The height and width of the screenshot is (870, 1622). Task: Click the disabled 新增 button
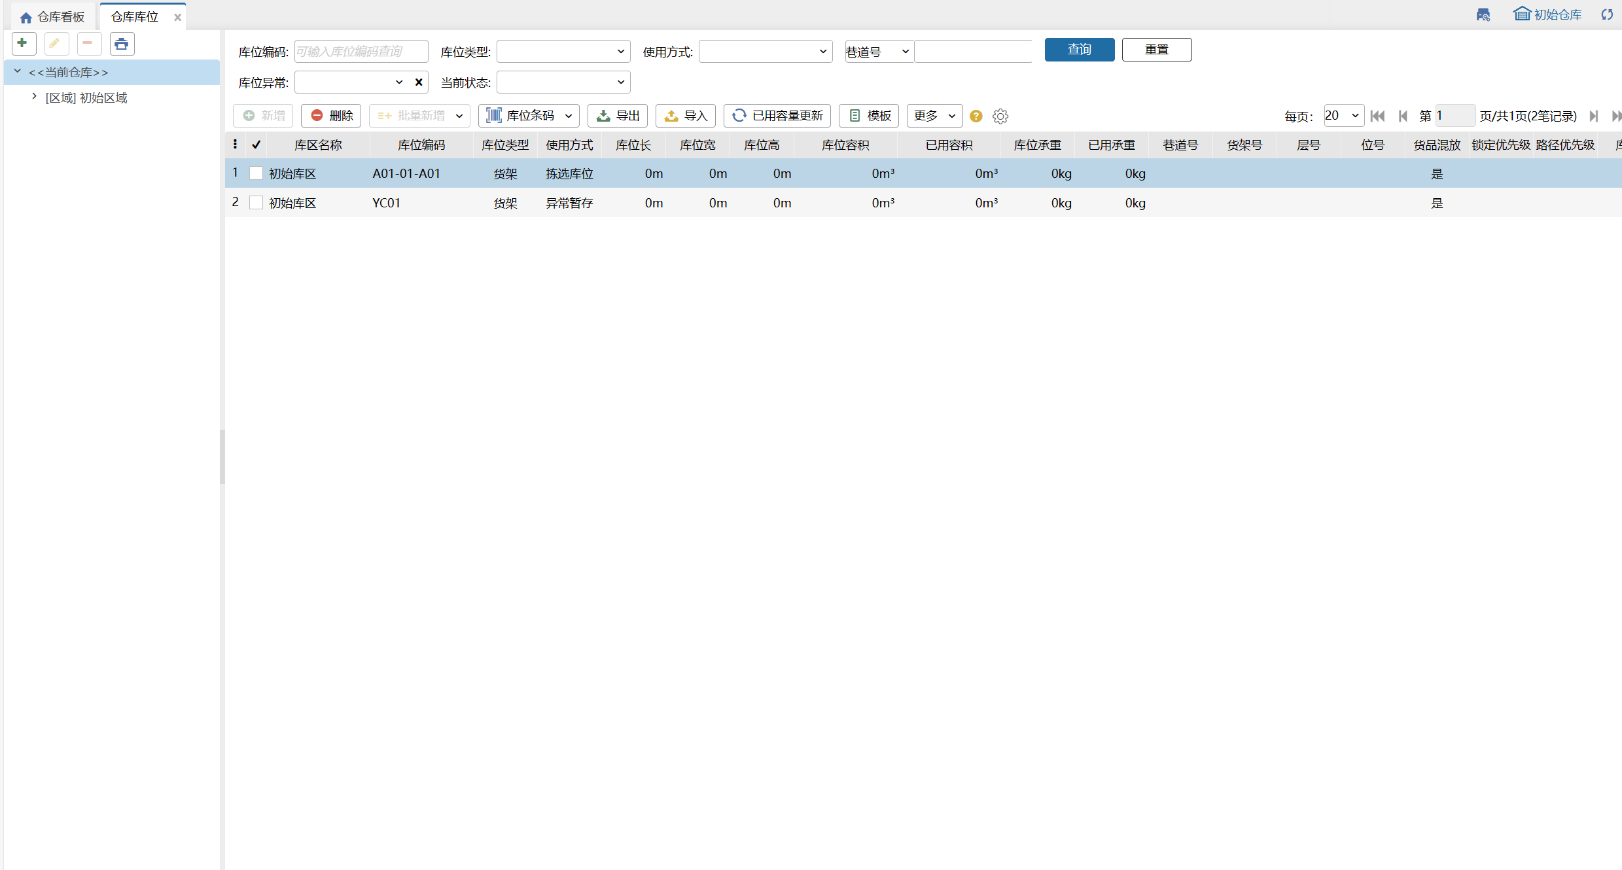tap(263, 116)
